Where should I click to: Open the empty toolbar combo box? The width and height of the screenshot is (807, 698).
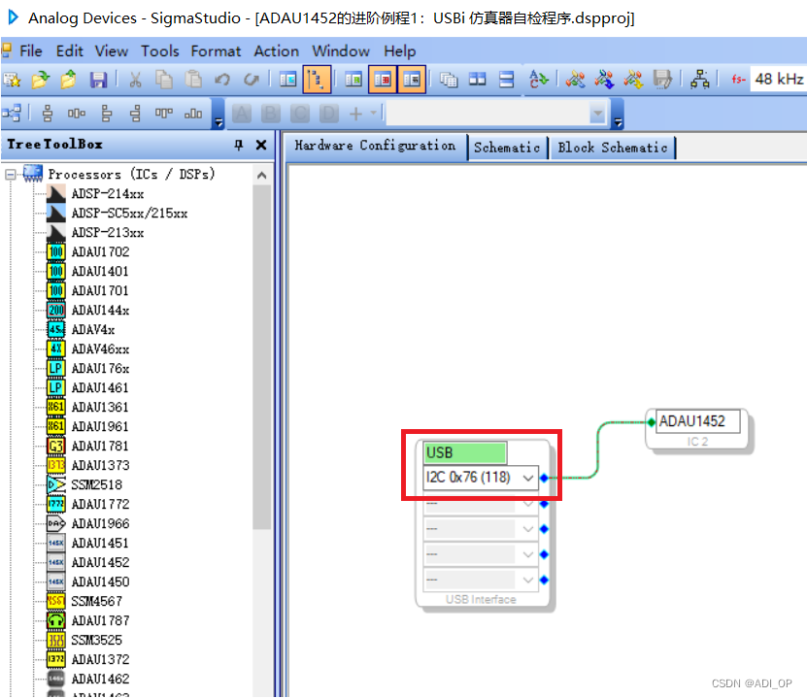coord(497,114)
